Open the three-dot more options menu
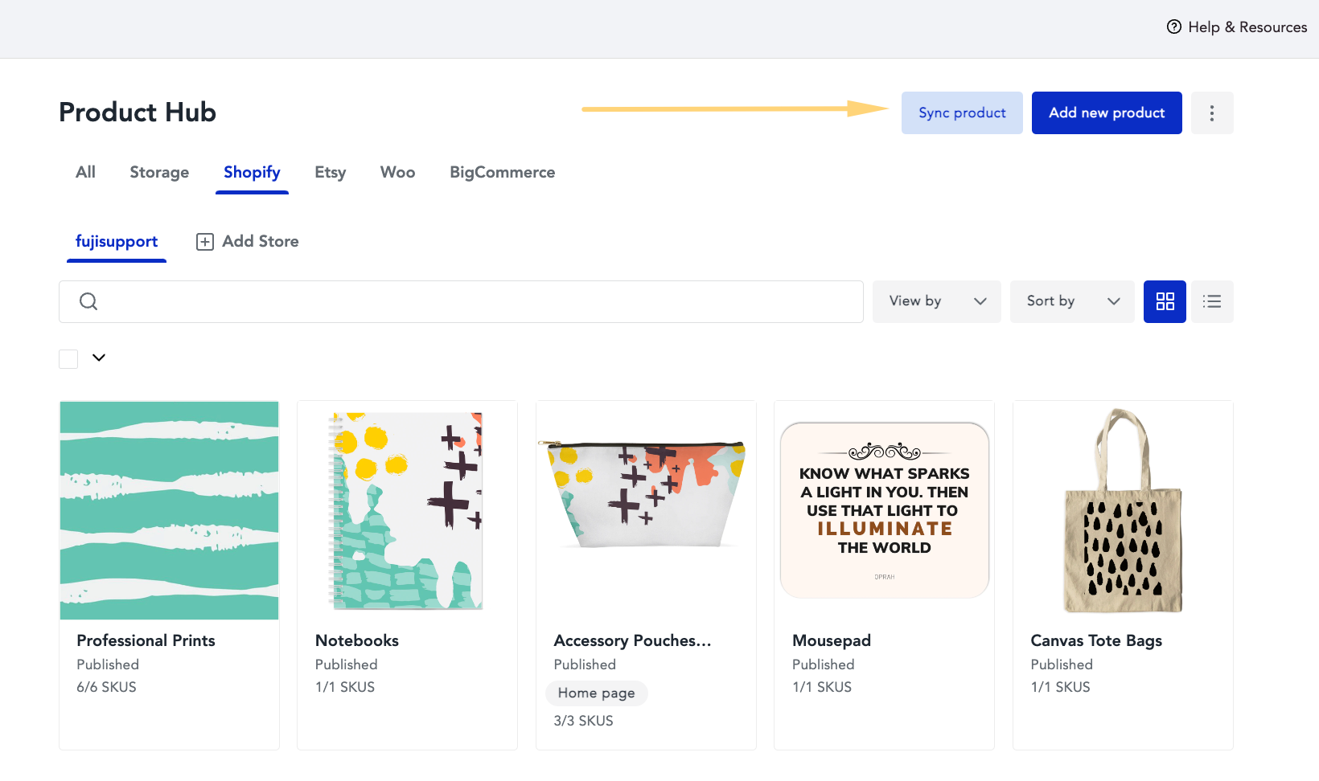 [1212, 112]
